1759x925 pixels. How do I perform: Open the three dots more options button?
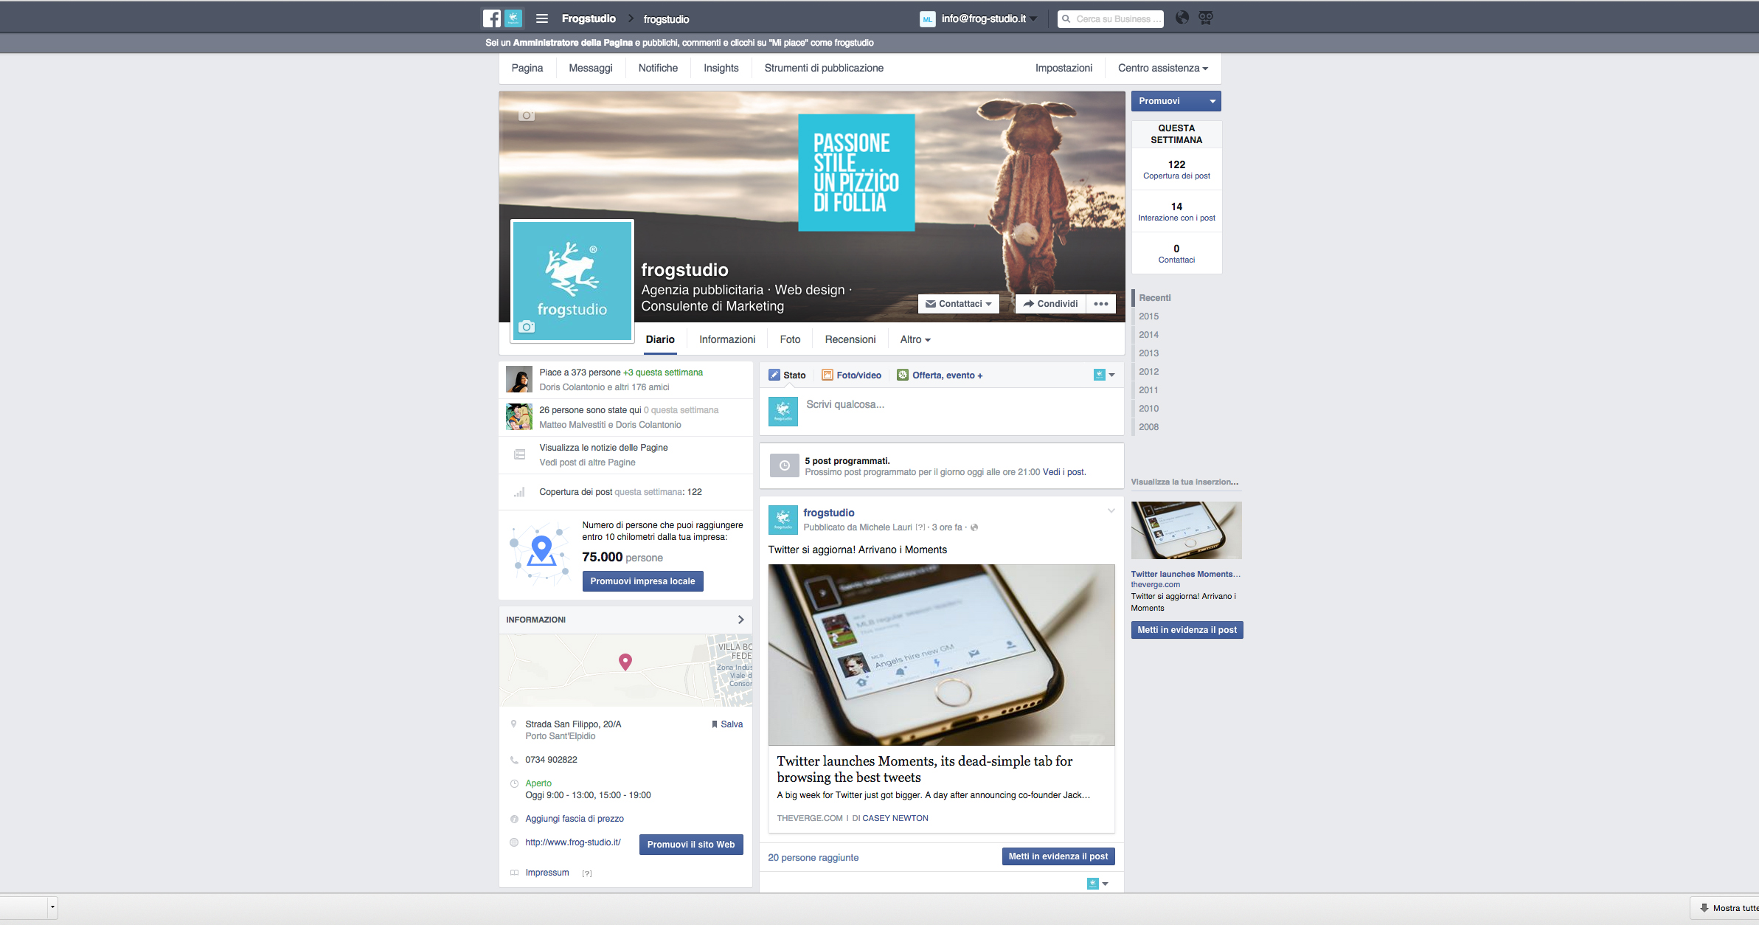pos(1101,304)
